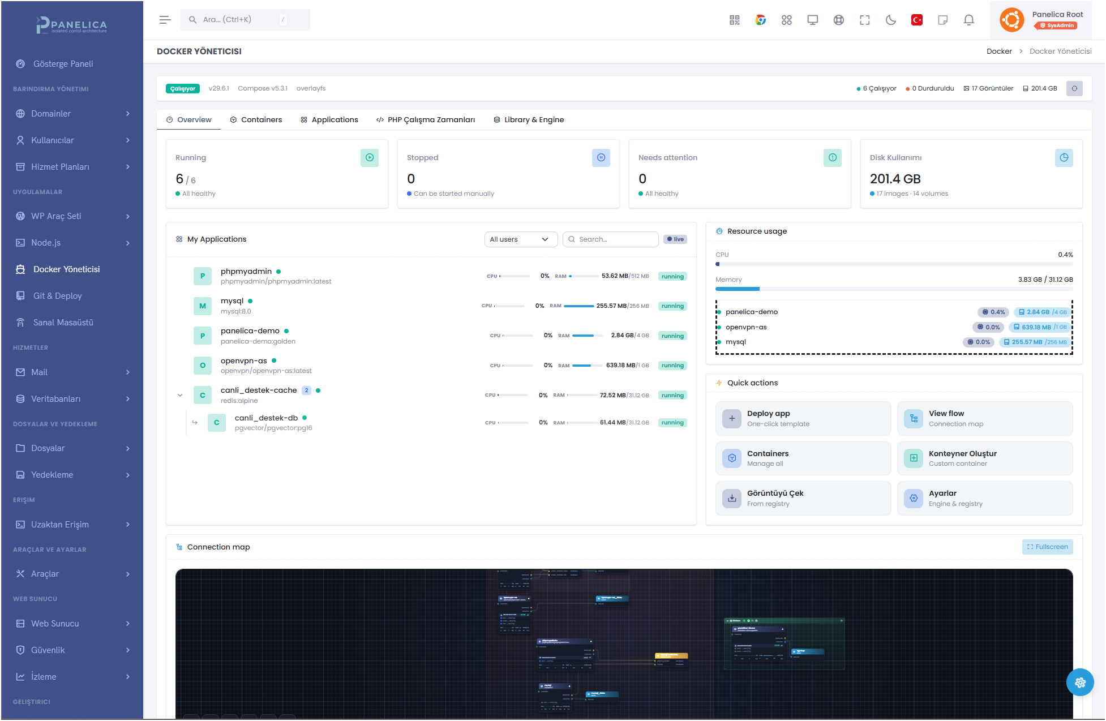Screen dimensions: 1106x721
Task: Toggle the live updates indicator
Action: pos(675,239)
